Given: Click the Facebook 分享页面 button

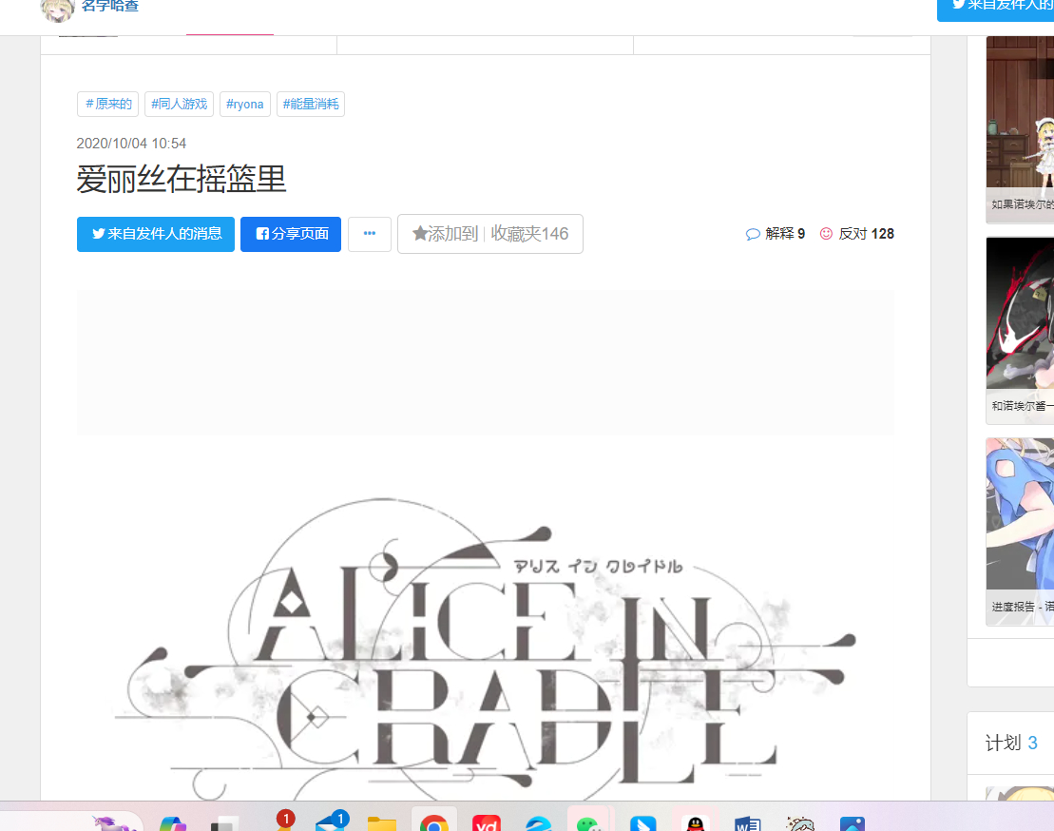Looking at the screenshot, I should point(291,234).
